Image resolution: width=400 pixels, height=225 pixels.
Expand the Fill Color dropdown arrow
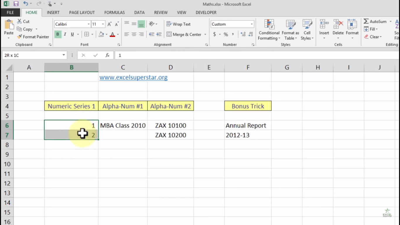pyautogui.click(x=106, y=34)
